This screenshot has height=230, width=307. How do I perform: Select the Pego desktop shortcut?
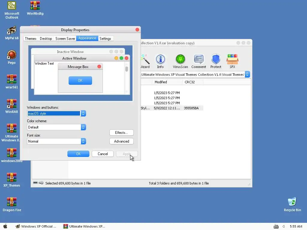click(x=12, y=57)
